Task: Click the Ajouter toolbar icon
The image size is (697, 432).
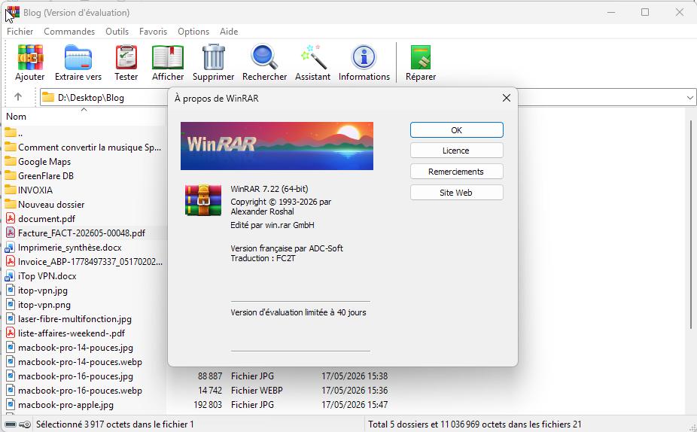Action: coord(30,57)
